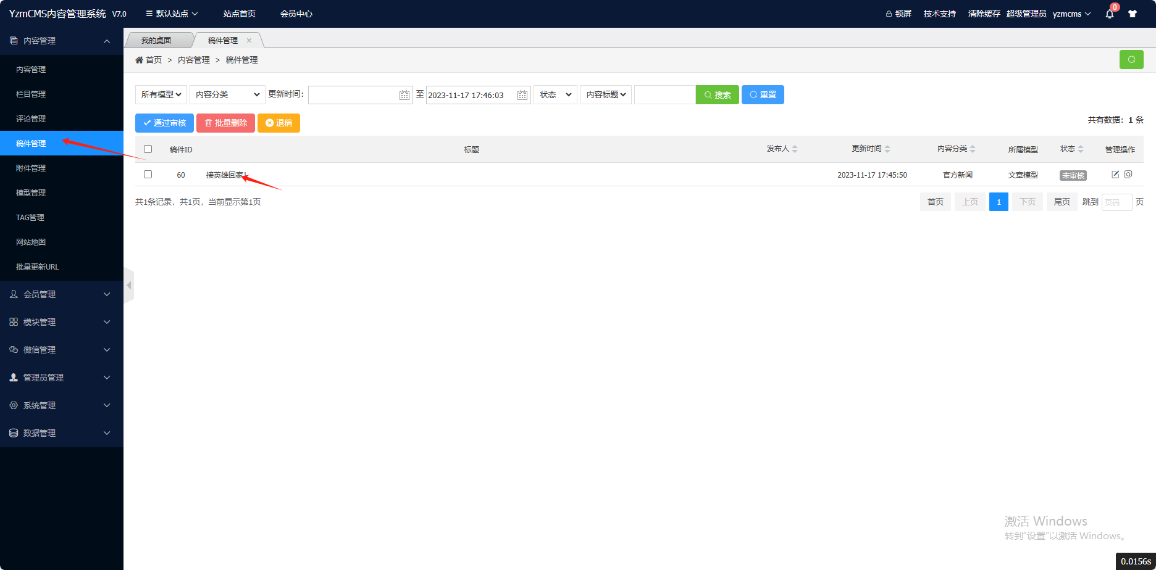
Task: Tick the checkbox for manuscript 60
Action: [x=148, y=175]
